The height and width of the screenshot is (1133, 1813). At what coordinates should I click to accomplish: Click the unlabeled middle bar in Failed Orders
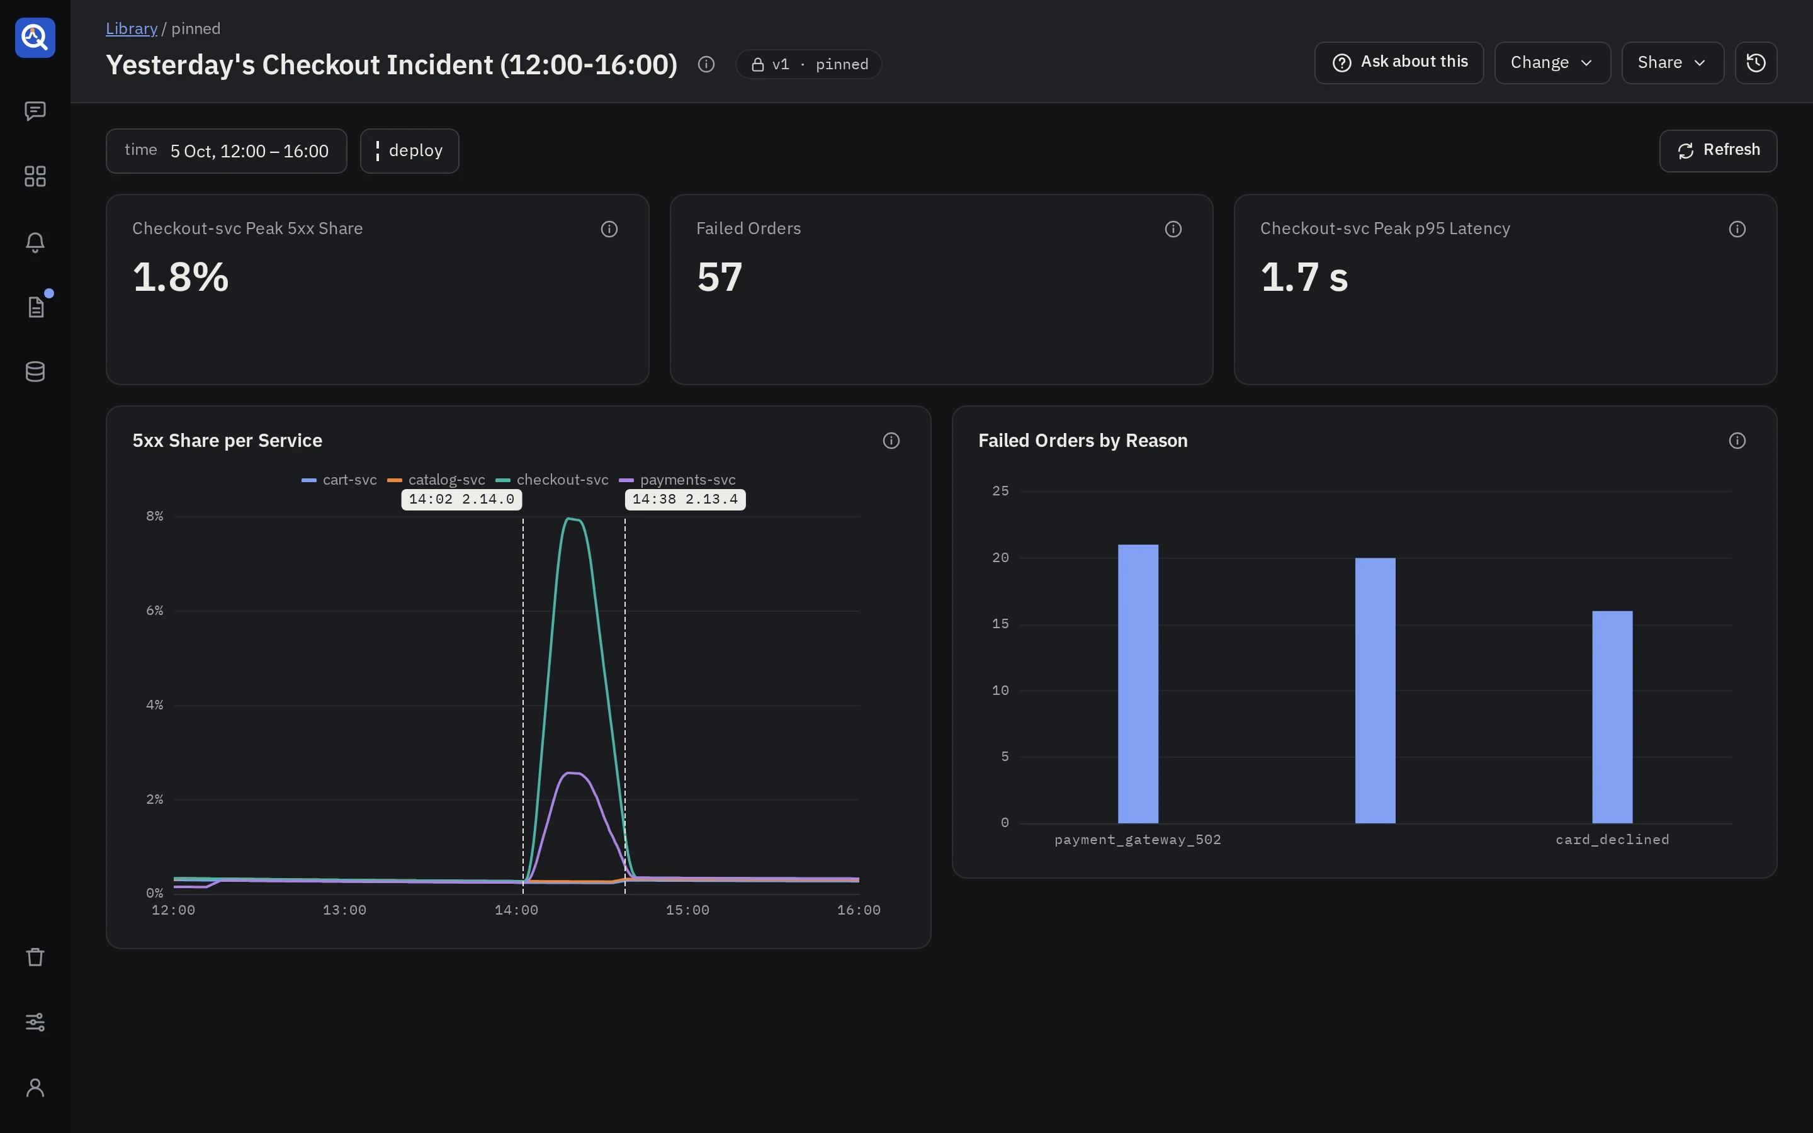1375,690
